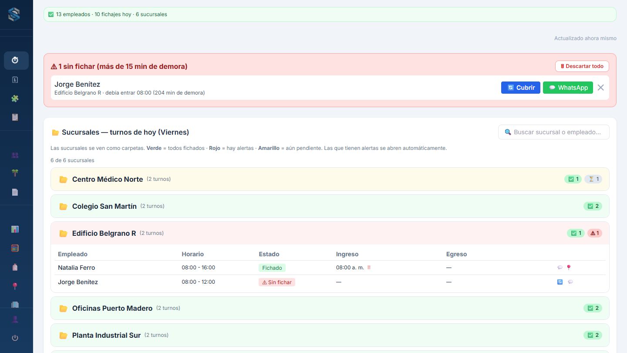Click the Estado column header
627x353 pixels.
(x=269, y=254)
